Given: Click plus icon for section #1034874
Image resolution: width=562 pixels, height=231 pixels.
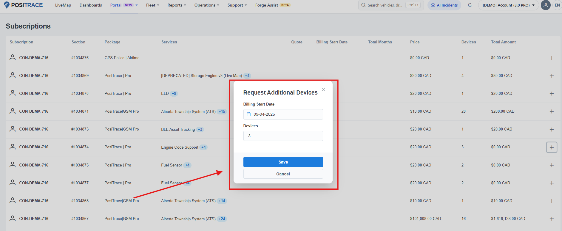Looking at the screenshot, I should click(552, 147).
